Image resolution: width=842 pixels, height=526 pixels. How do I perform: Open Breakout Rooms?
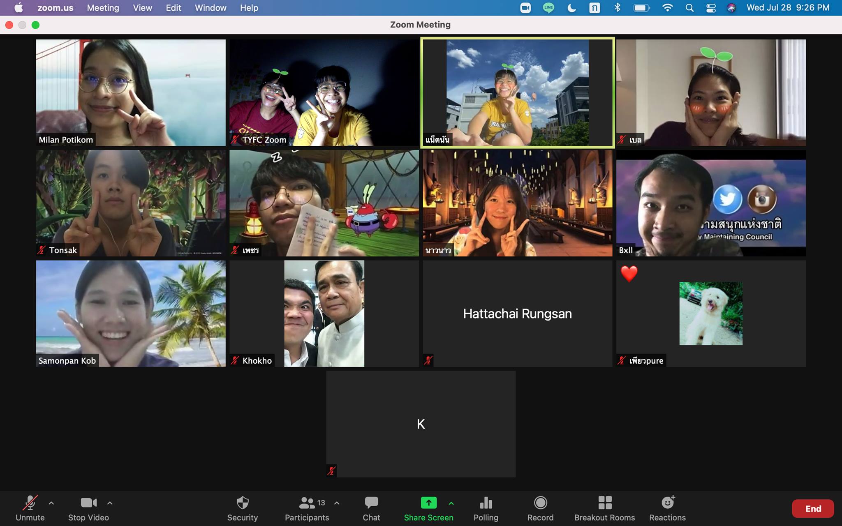(x=604, y=503)
